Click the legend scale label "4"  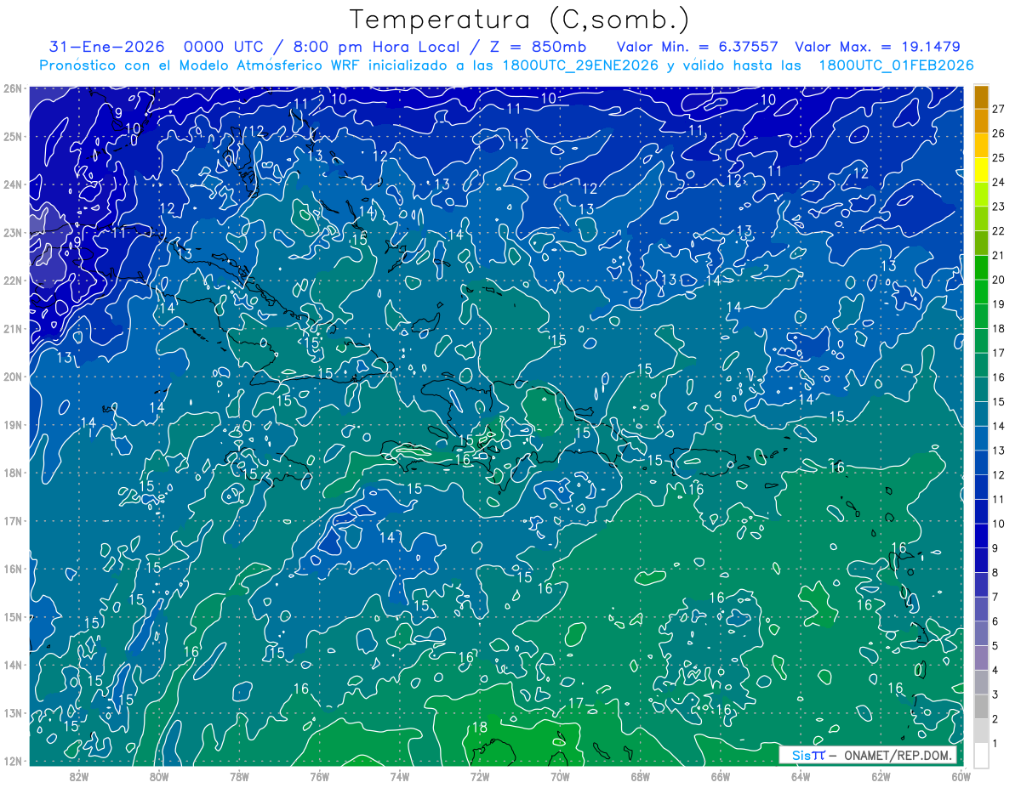(x=995, y=671)
